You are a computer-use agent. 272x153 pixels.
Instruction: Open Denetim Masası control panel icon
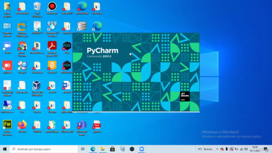(7, 29)
